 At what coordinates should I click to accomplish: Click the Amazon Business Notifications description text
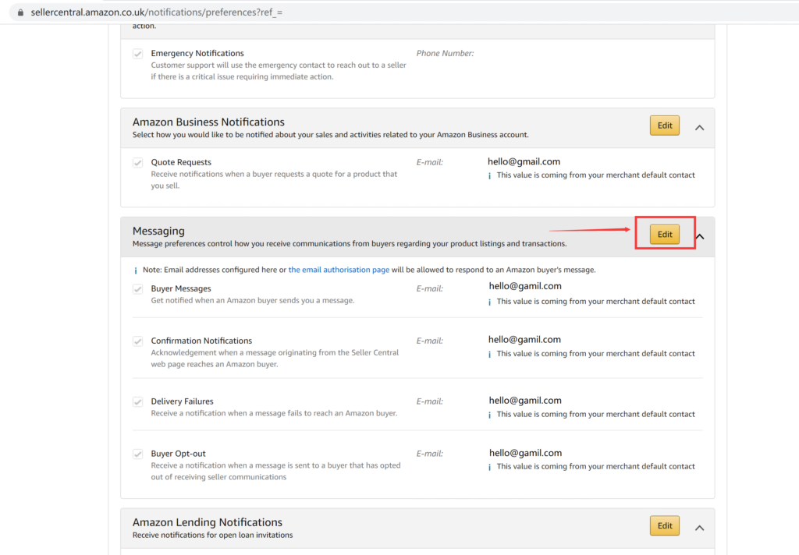(331, 135)
